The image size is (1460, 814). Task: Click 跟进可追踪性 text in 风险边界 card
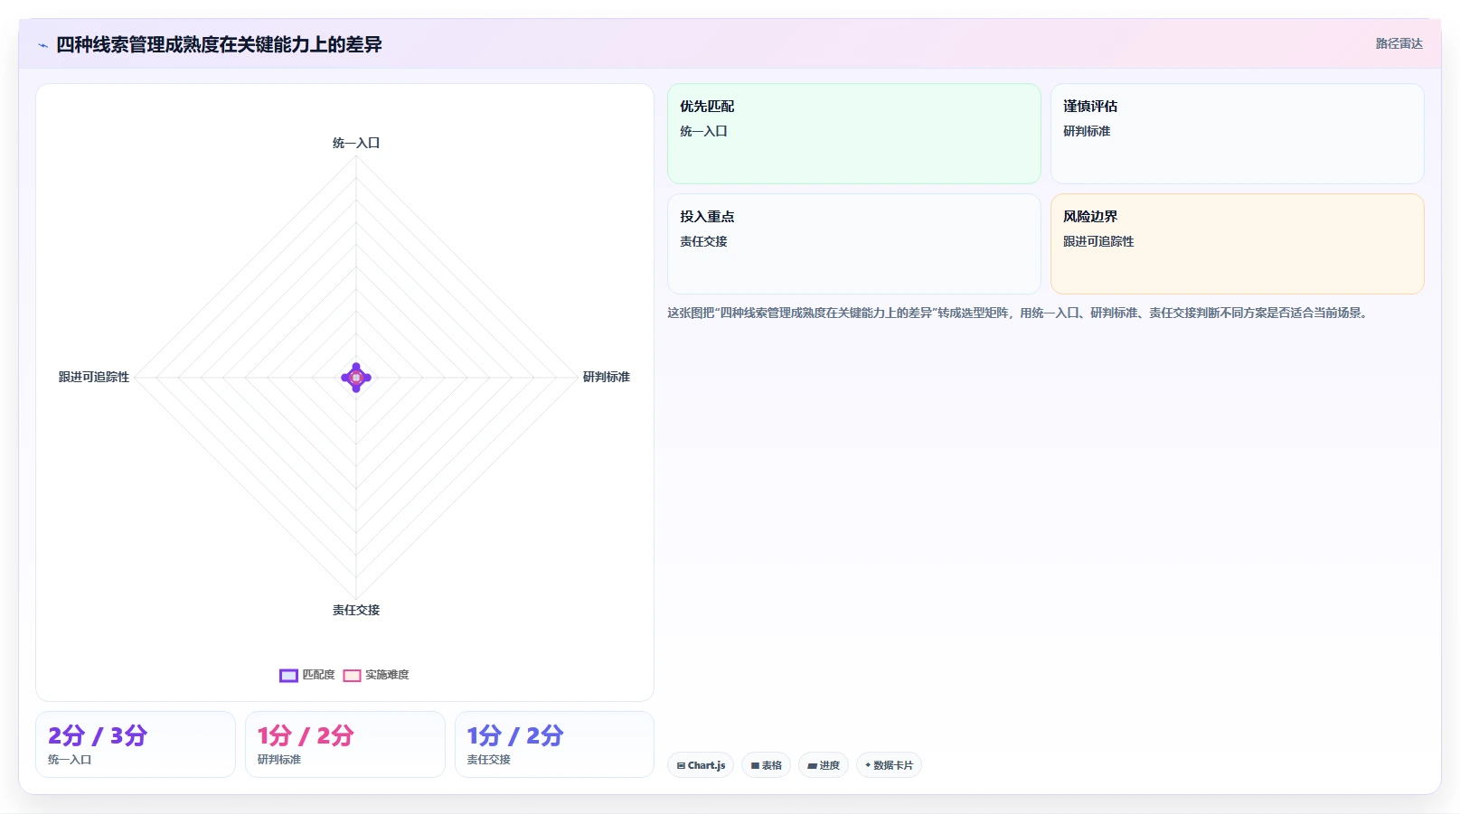pyautogui.click(x=1098, y=241)
